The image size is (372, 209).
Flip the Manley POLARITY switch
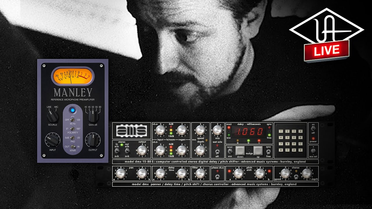(x=73, y=129)
